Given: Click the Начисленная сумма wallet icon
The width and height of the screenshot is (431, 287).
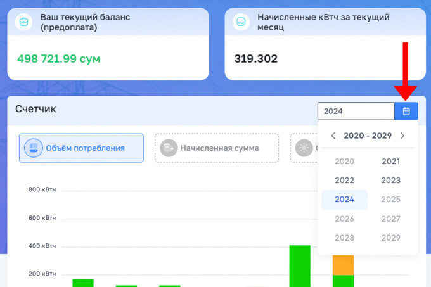Looking at the screenshot, I should [169, 148].
